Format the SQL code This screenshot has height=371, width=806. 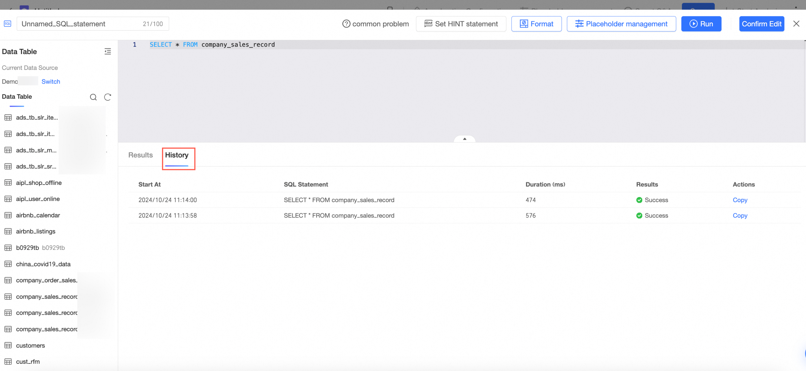(536, 24)
